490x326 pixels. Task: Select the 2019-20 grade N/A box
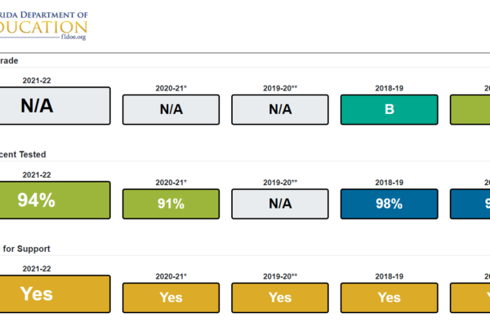tap(280, 109)
